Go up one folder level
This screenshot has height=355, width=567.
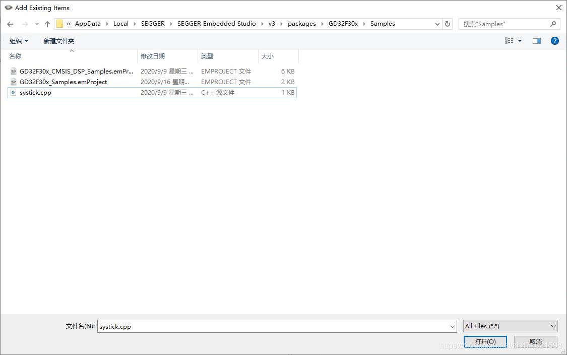tap(47, 24)
